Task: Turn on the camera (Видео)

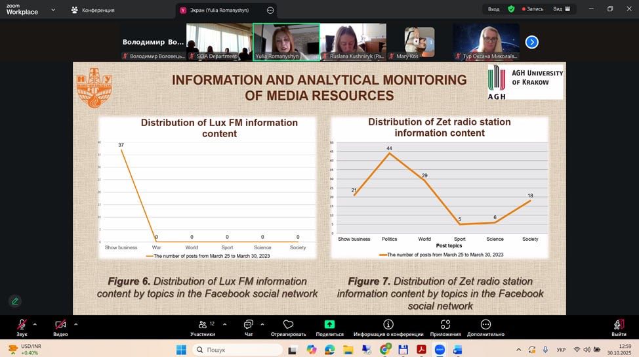Action: pos(60,325)
